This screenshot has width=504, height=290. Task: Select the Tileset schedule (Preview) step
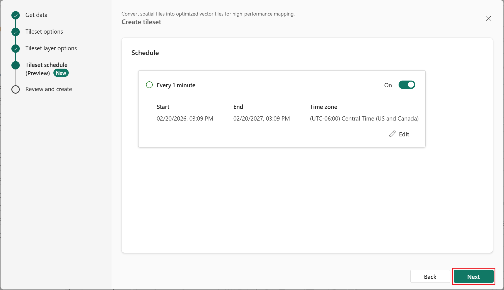[46, 65]
